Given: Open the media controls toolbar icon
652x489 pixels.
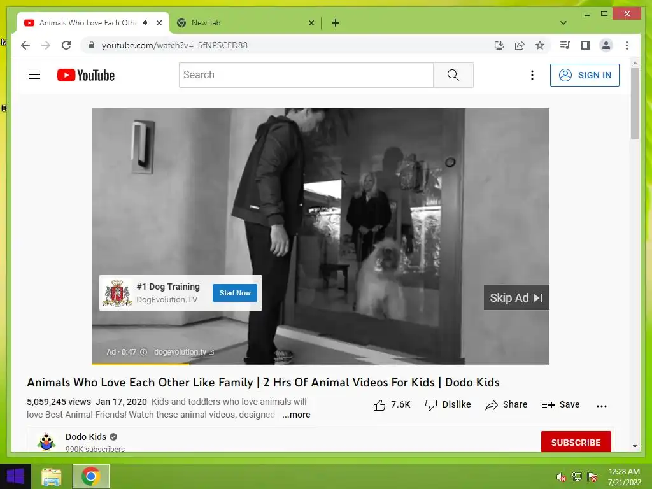Looking at the screenshot, I should coord(565,45).
